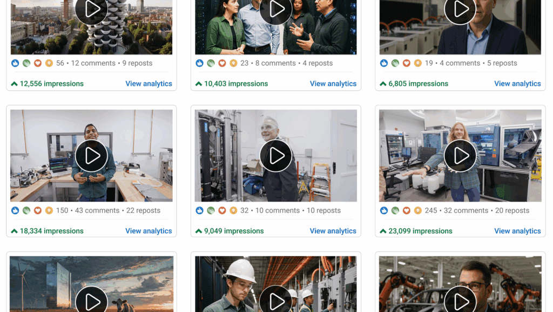
Task: Open the '9 reposts' count
Action: [x=137, y=63]
